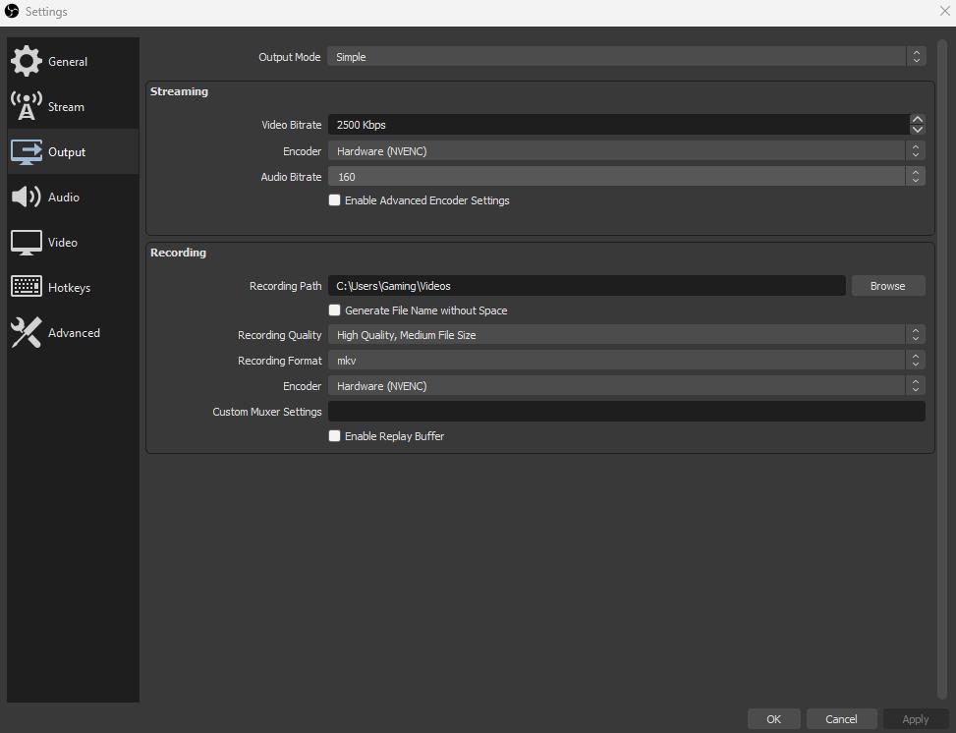Click the Video Bitrate field

pyautogui.click(x=618, y=125)
